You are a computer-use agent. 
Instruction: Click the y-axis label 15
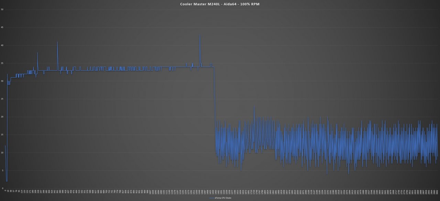click(2, 135)
